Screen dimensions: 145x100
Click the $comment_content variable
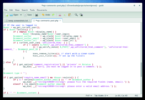pos(27,93)
